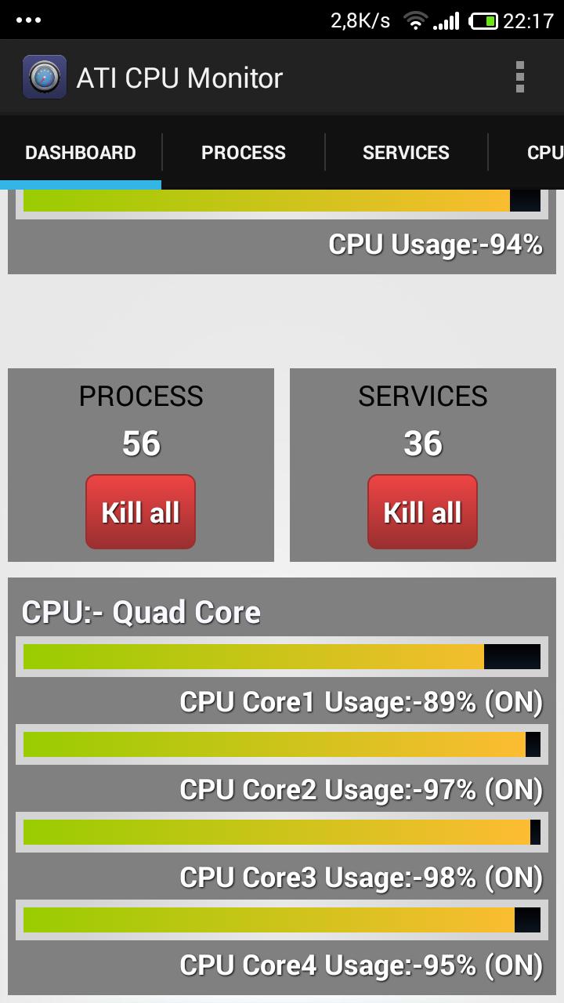The image size is (564, 1003).
Task: Kill all 36 services
Action: point(422,512)
